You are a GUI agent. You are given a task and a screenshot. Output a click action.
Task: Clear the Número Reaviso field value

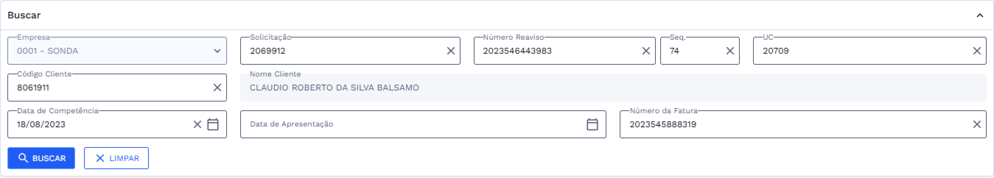pos(646,51)
